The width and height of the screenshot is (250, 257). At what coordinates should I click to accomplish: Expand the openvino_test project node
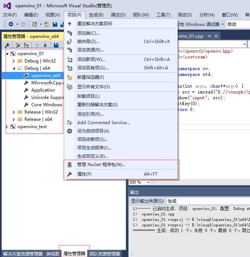coord(7,127)
